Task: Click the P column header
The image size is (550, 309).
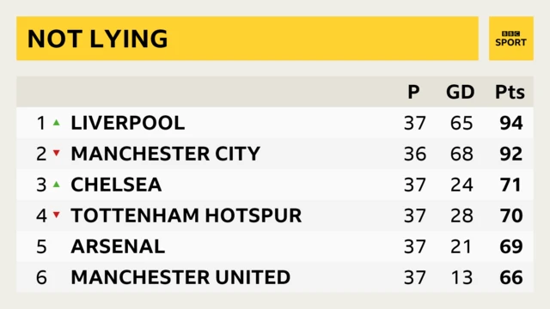Action: (414, 92)
